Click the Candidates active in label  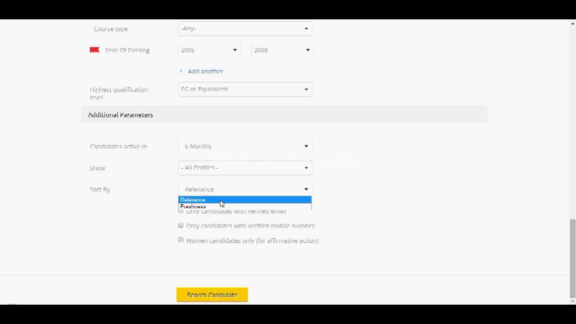tap(118, 146)
